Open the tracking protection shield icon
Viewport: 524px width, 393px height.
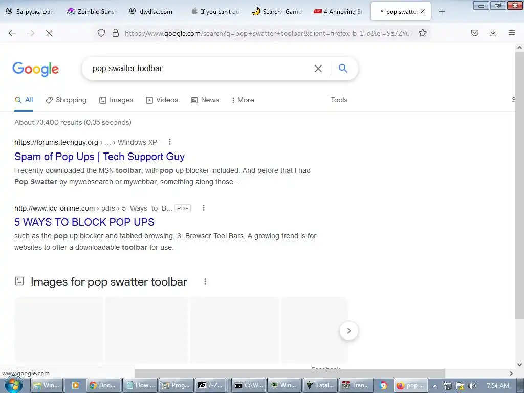pyautogui.click(x=101, y=33)
